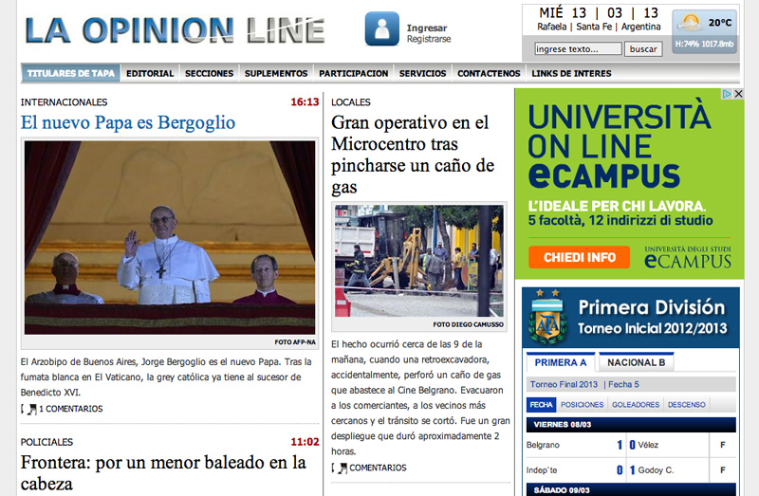
Task: Click comments icon under Microcentro article
Action: (342, 468)
